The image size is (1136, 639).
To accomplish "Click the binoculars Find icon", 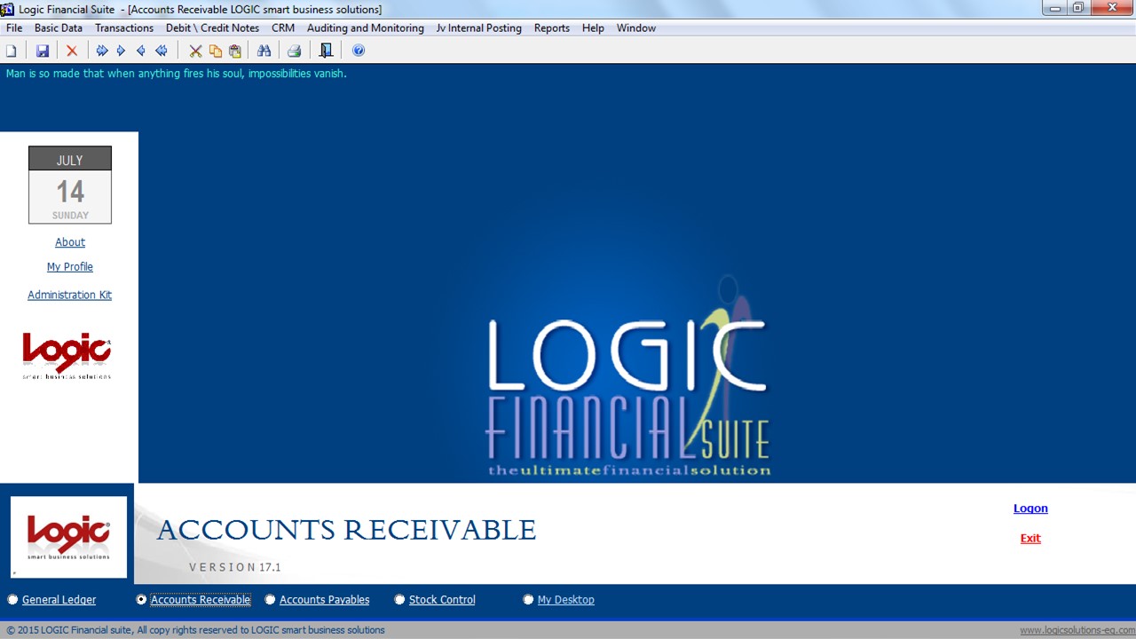I will (264, 51).
